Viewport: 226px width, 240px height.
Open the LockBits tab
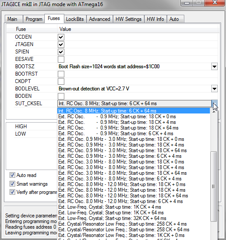click(x=75, y=19)
